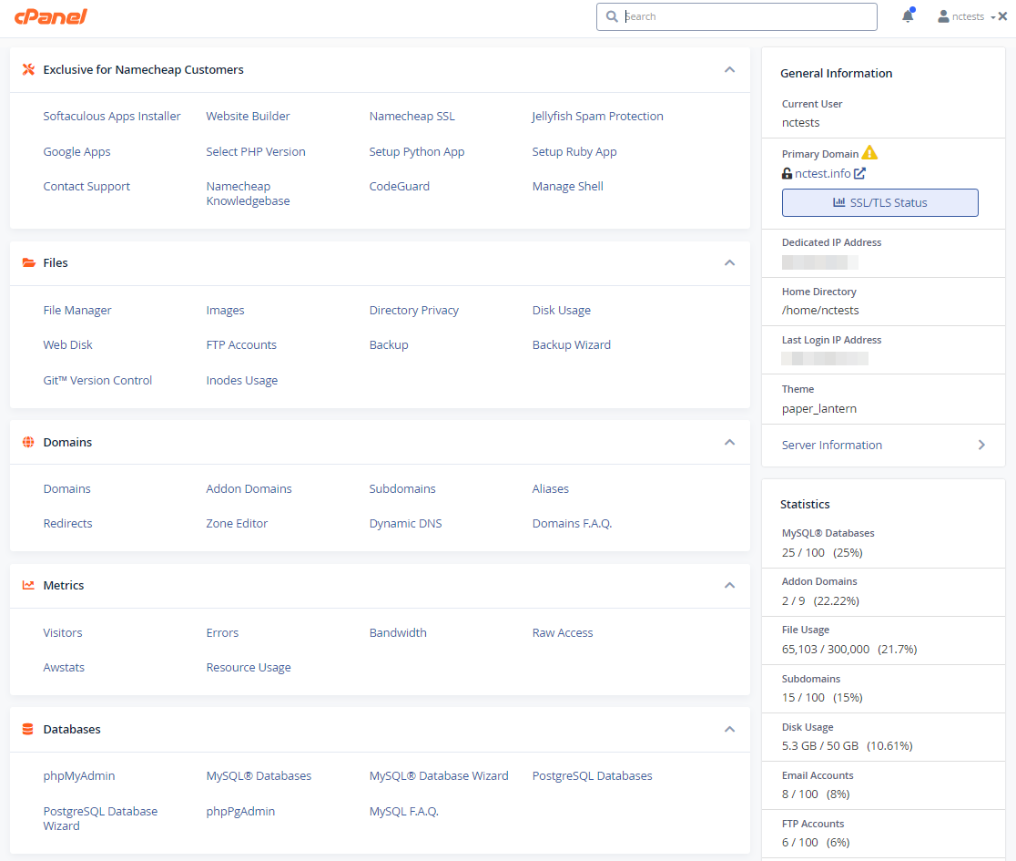Click the Files folder section icon
This screenshot has height=861, width=1016.
click(28, 262)
